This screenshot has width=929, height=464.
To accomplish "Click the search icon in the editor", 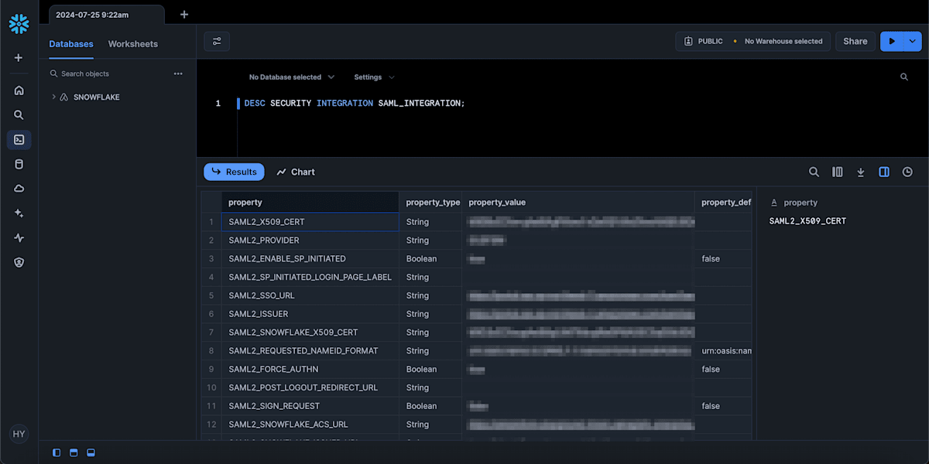I will (x=904, y=77).
